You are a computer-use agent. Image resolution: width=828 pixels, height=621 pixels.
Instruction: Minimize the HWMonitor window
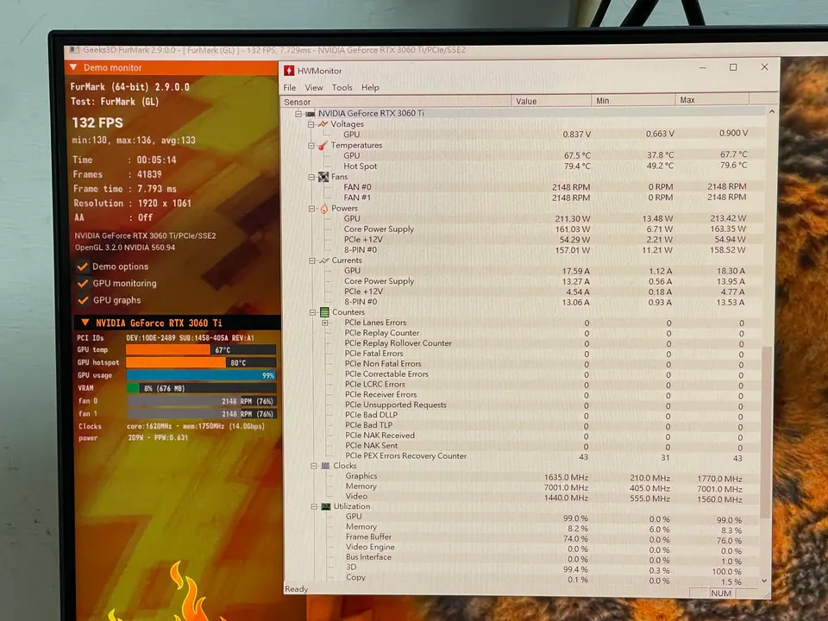tap(702, 67)
